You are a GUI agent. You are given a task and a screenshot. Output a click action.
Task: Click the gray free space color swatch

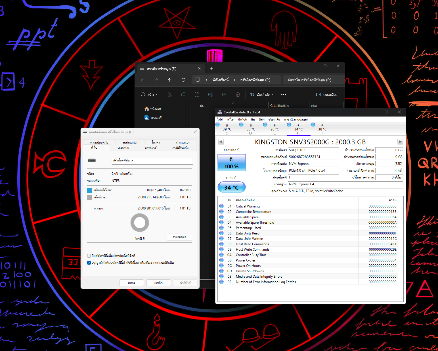90,197
